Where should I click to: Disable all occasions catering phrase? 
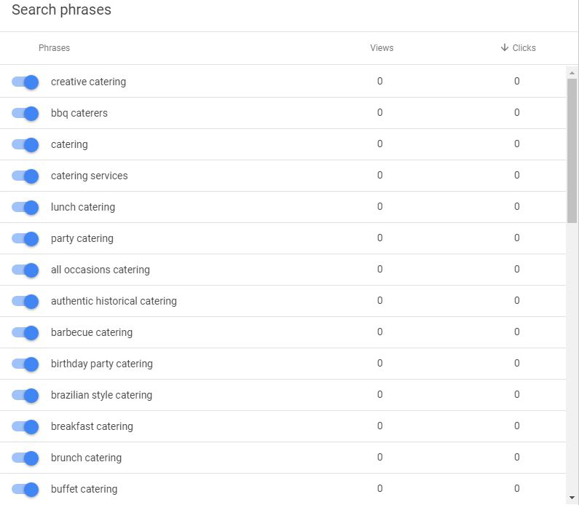tap(25, 270)
